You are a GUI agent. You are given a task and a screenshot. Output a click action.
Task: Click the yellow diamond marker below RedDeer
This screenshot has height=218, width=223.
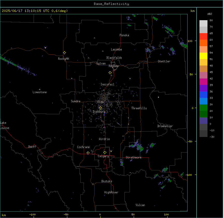coord(110,73)
